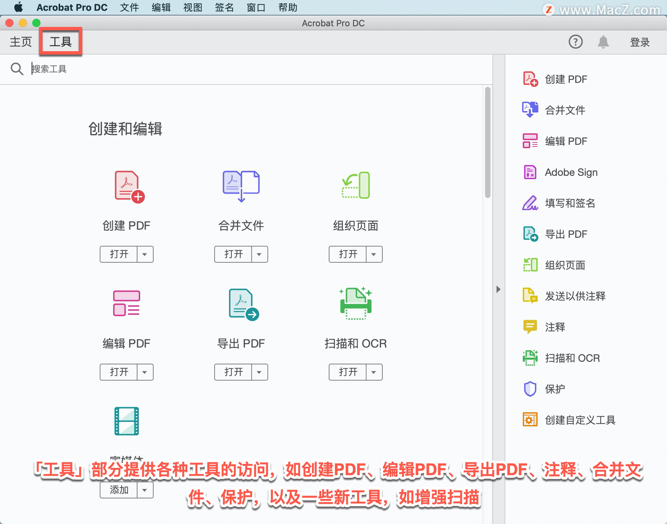Screen dimensions: 667x524
Task: Open the 视图 menu
Action: (192, 7)
